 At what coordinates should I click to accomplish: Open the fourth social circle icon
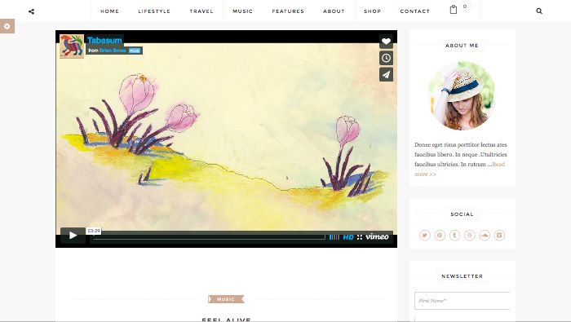[469, 236]
